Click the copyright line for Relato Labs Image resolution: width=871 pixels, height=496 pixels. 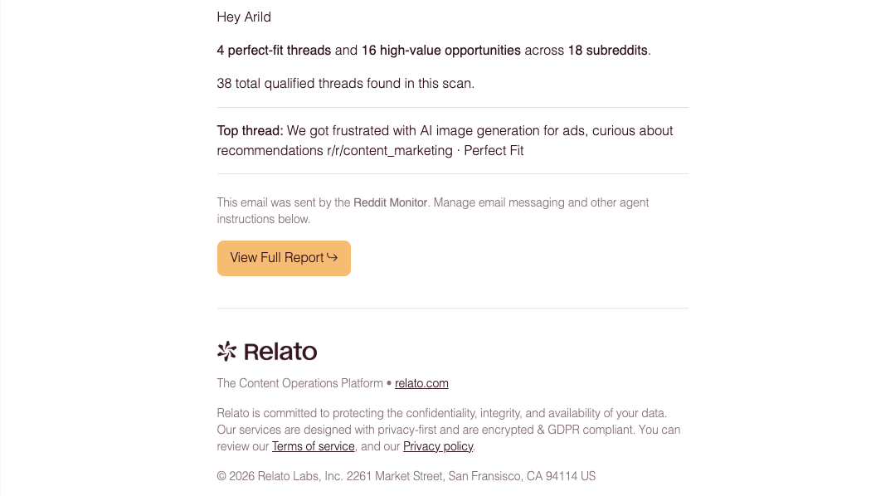[x=406, y=476]
